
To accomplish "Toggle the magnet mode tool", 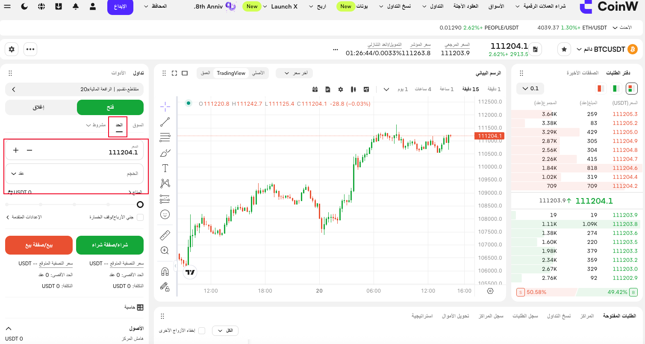I will click(x=165, y=271).
